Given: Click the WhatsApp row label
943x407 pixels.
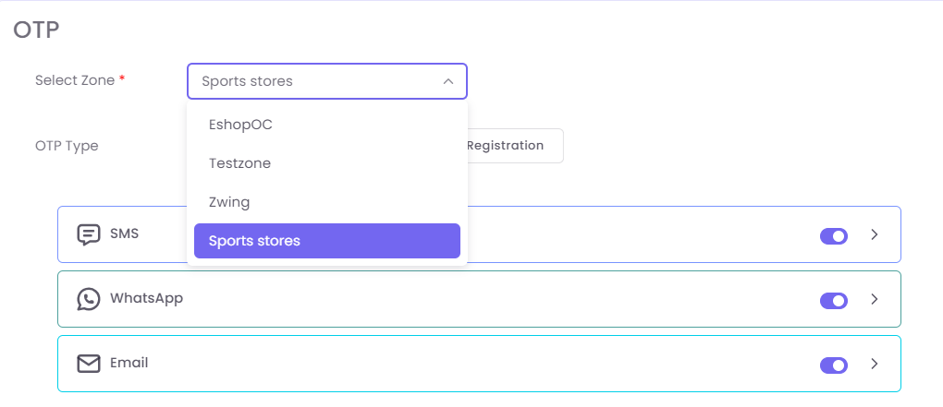Looking at the screenshot, I should pos(146,298).
